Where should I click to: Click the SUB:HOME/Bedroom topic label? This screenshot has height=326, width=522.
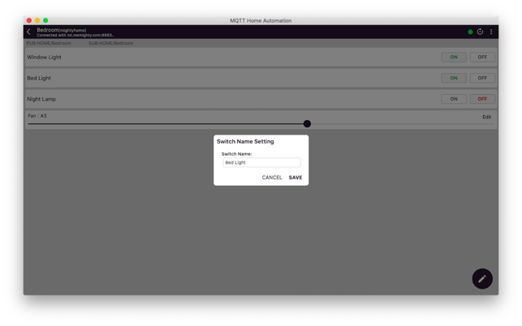tap(111, 43)
